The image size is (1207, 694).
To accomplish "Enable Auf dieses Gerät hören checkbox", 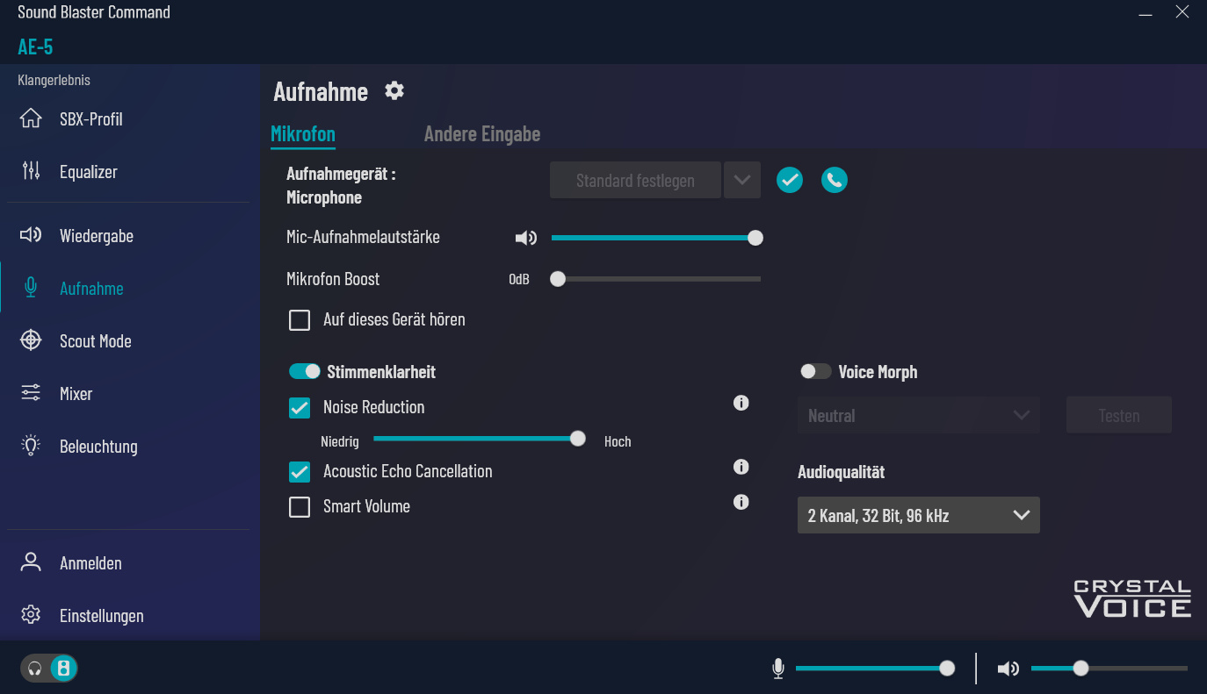I will pos(300,320).
